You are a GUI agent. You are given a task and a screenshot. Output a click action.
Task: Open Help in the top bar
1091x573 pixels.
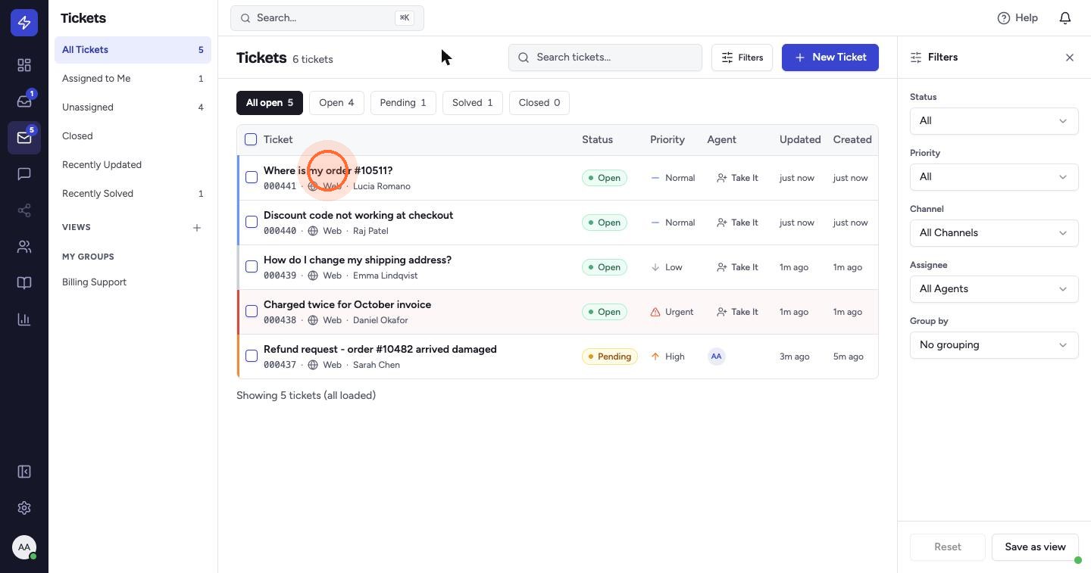pos(1018,18)
